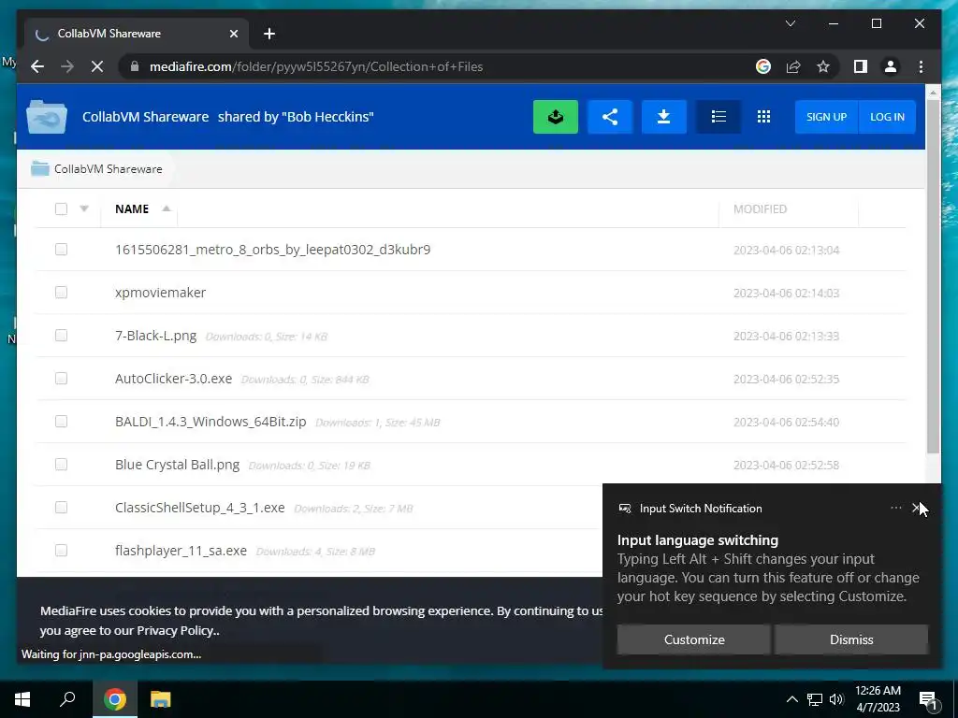Stop loading the page
Image resolution: width=958 pixels, height=718 pixels.
(x=97, y=66)
